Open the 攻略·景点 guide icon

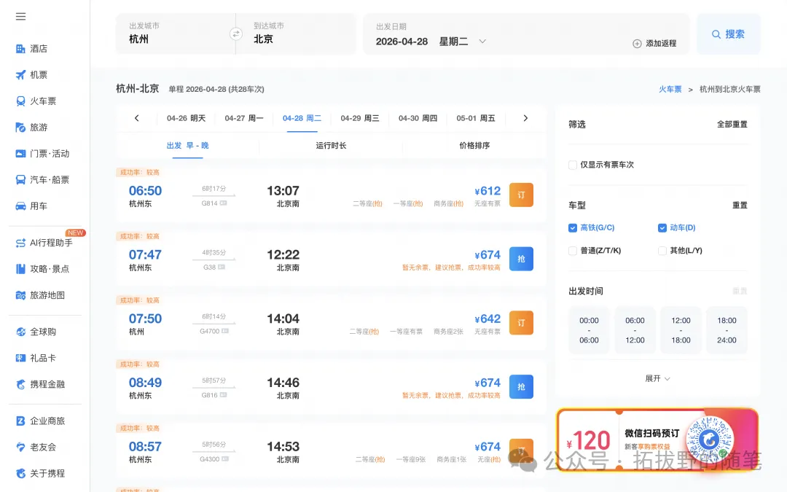20,269
